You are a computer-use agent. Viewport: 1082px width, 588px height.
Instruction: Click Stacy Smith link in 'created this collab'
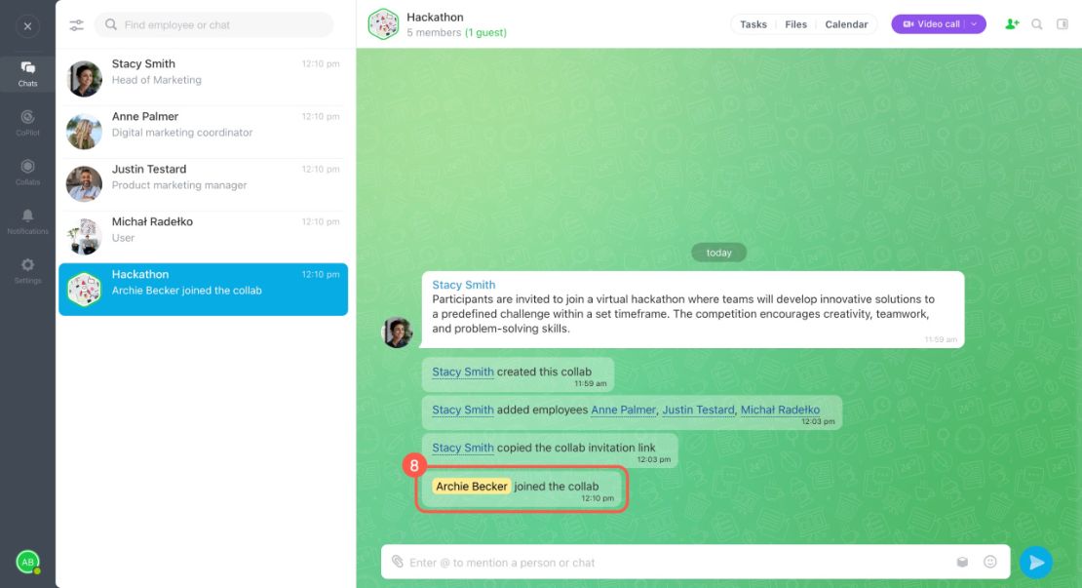tap(462, 372)
